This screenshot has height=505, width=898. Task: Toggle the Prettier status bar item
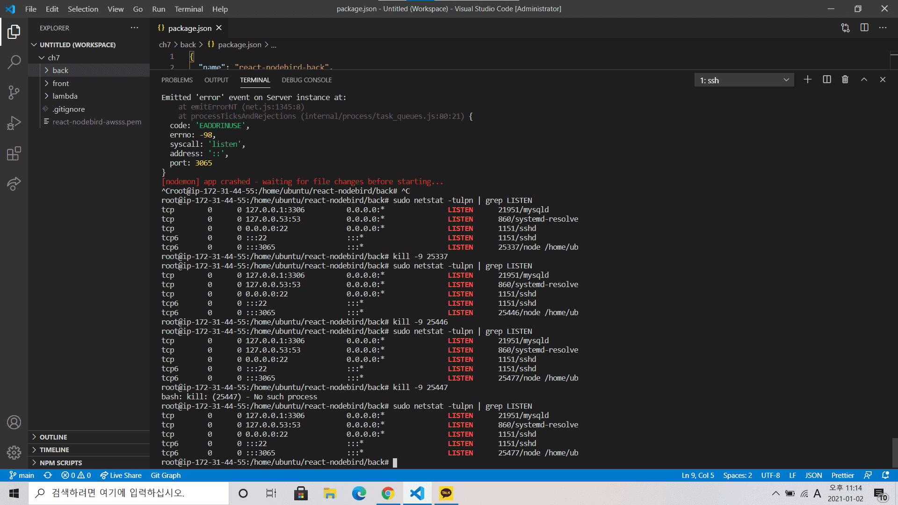(842, 475)
